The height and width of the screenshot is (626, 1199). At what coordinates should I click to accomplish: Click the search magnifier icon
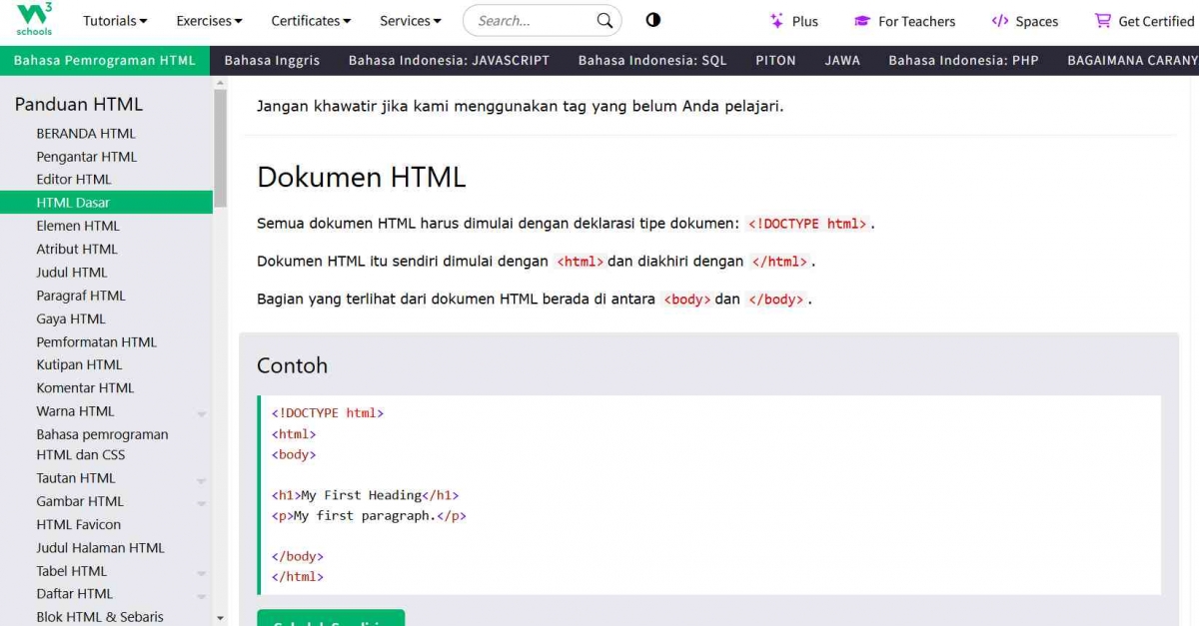[603, 20]
